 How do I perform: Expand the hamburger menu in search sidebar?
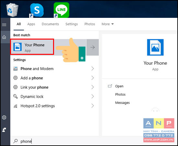pyautogui.click(x=4, y=25)
